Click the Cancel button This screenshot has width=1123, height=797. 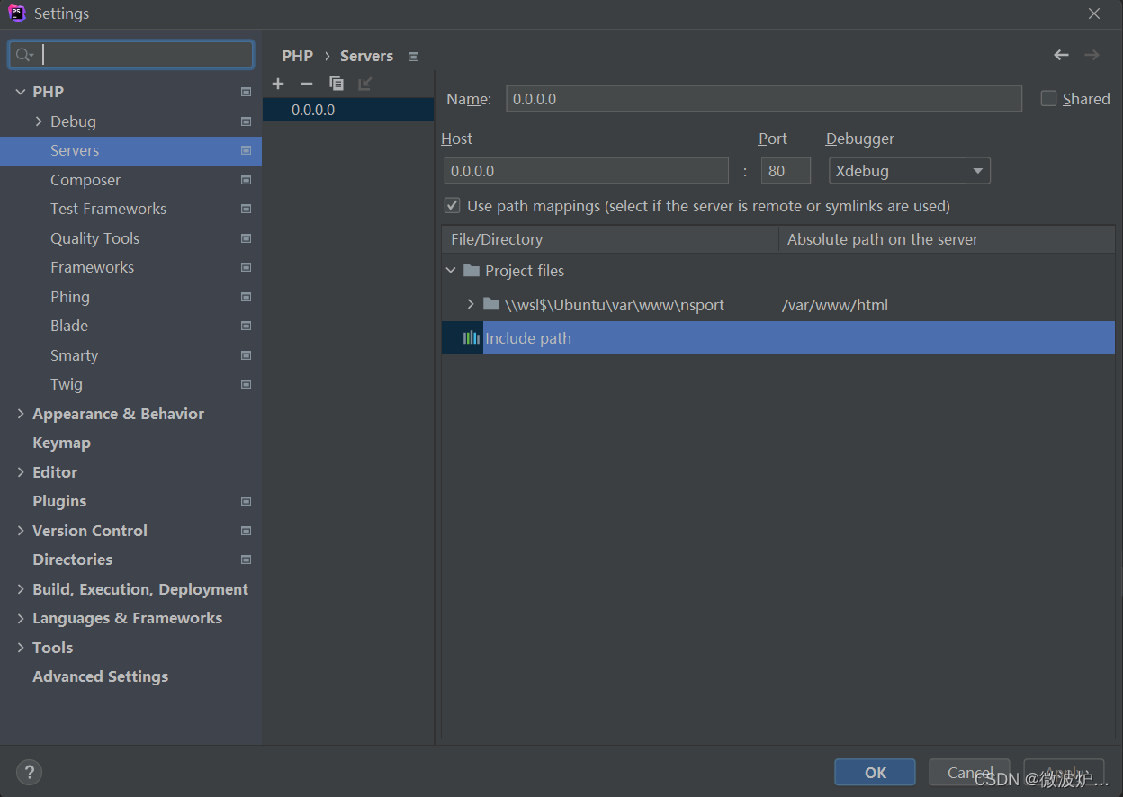click(x=969, y=772)
